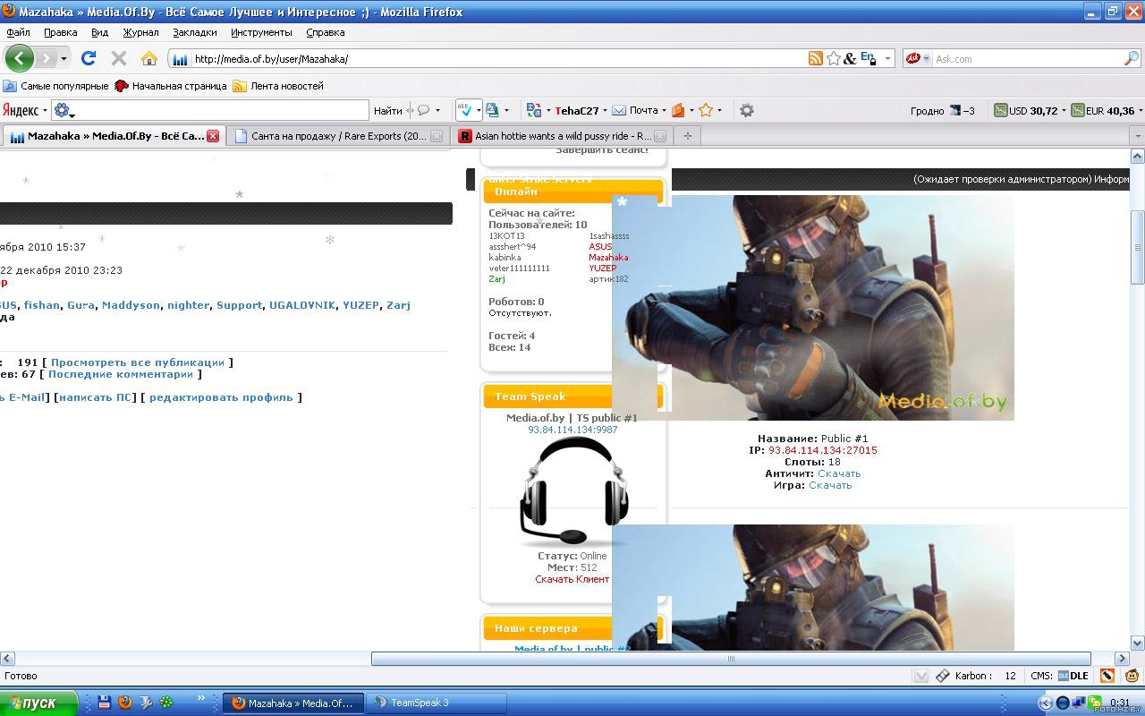Viewport: 1145px width, 716px height.
Task: Open the Файл menu
Action: coord(18,32)
